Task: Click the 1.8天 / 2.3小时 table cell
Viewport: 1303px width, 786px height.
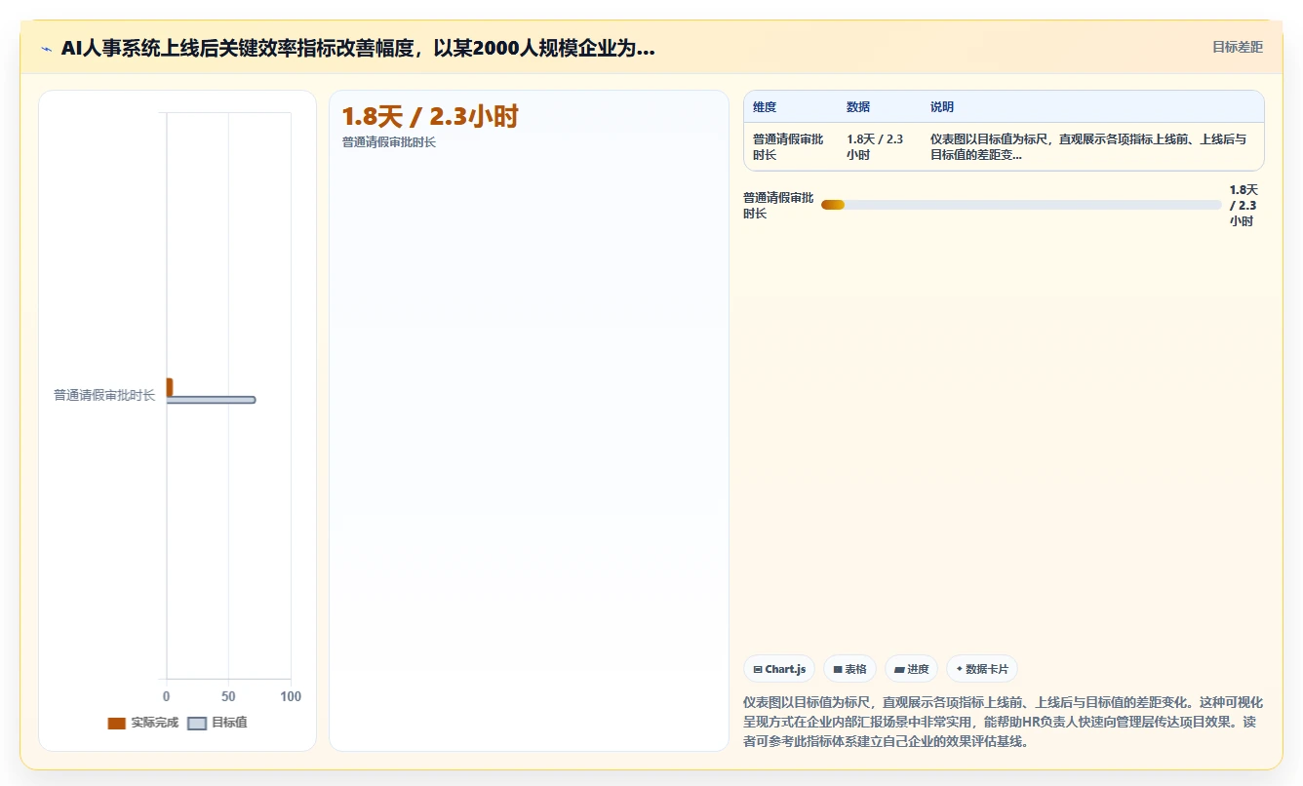Action: tap(877, 147)
